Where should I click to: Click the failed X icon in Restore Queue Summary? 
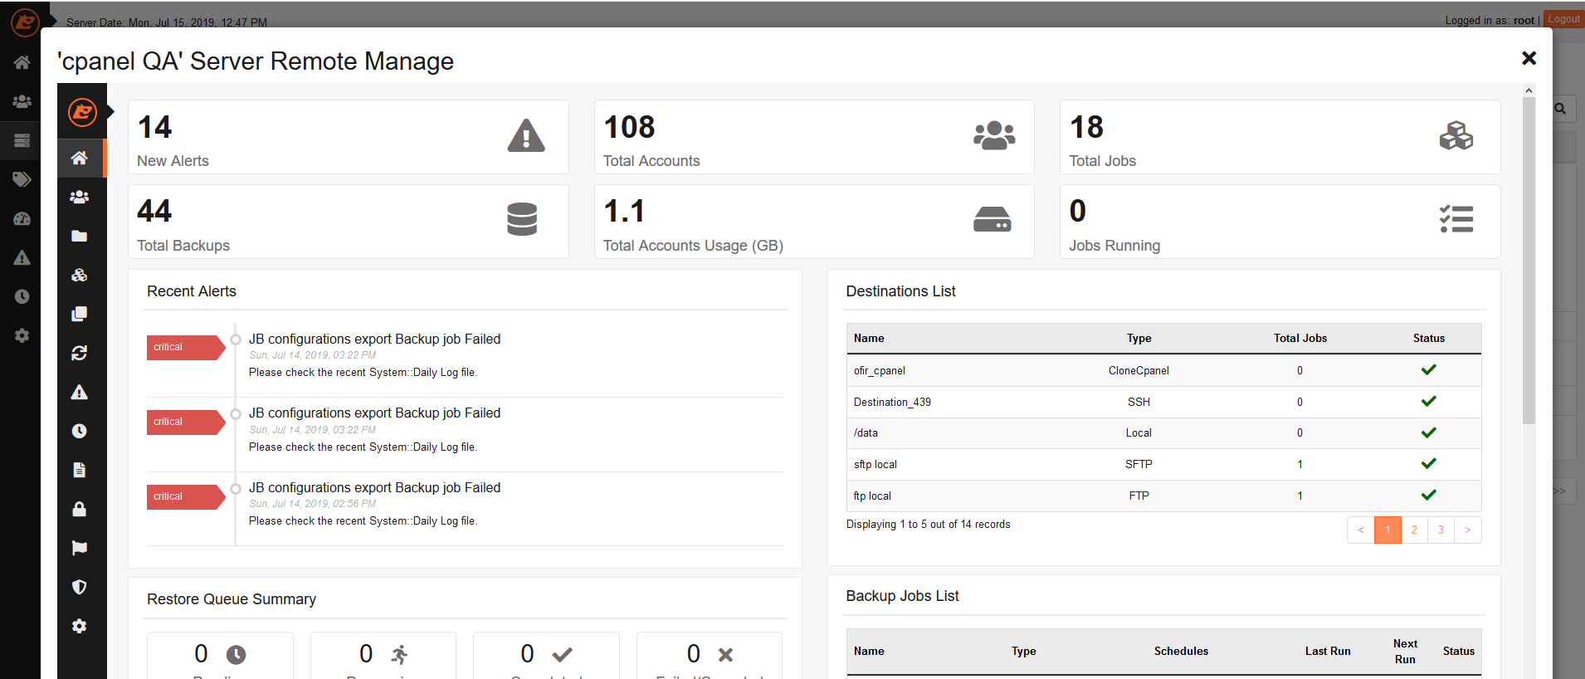pos(725,655)
